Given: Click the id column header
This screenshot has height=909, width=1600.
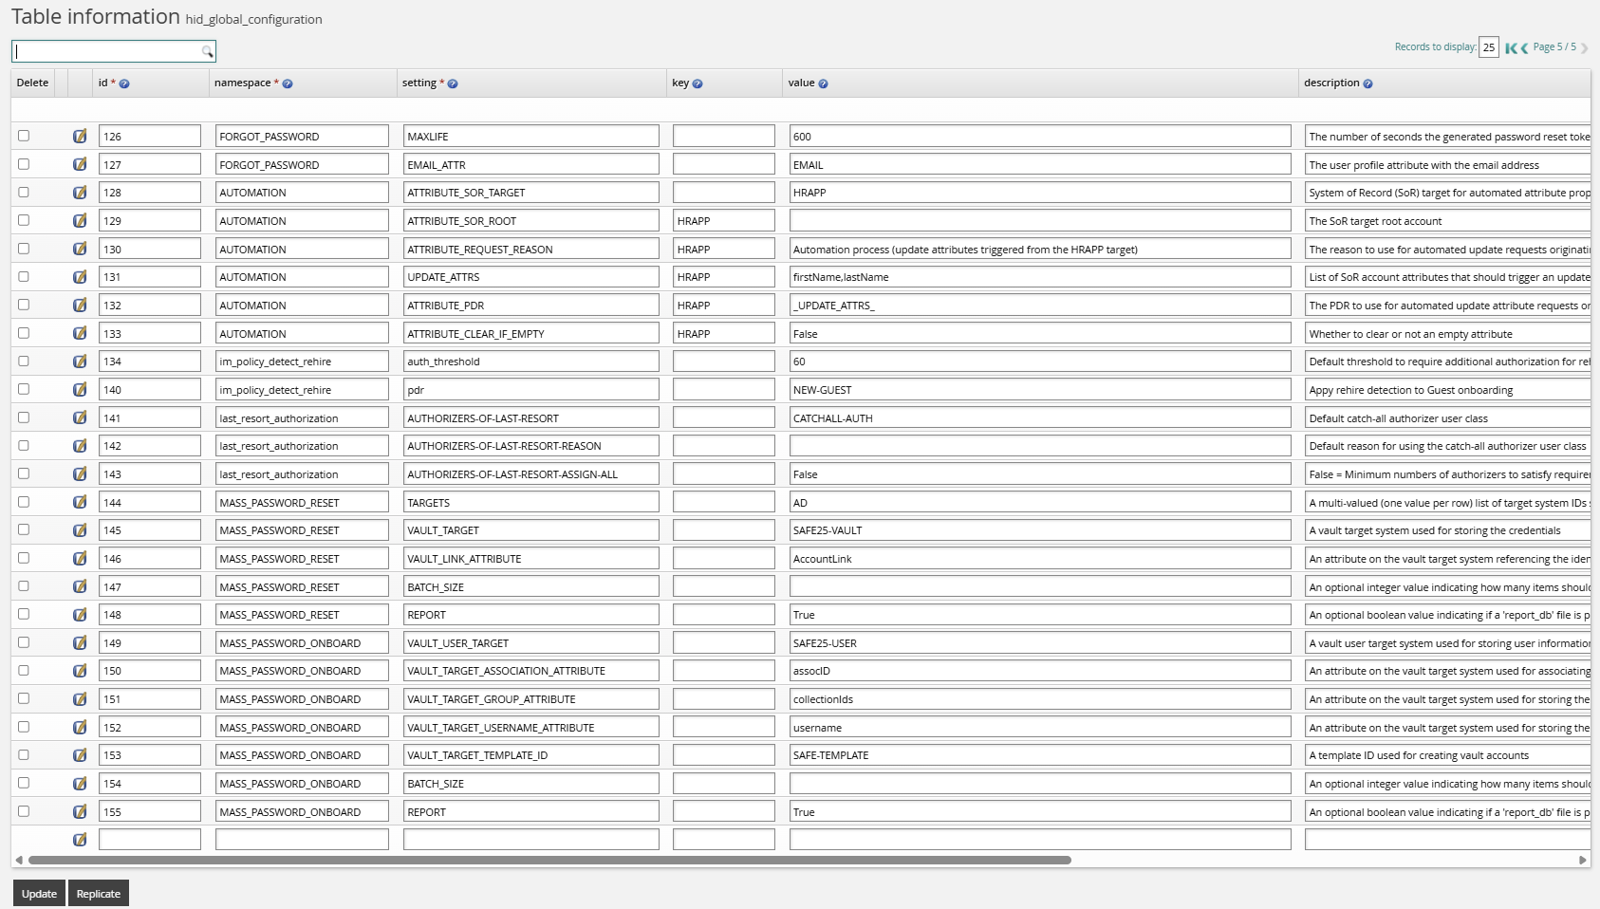Looking at the screenshot, I should pyautogui.click(x=103, y=83).
